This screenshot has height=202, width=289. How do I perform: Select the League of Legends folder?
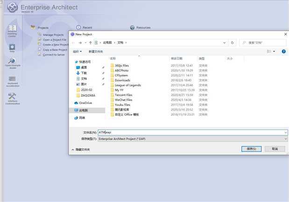pos(128,85)
